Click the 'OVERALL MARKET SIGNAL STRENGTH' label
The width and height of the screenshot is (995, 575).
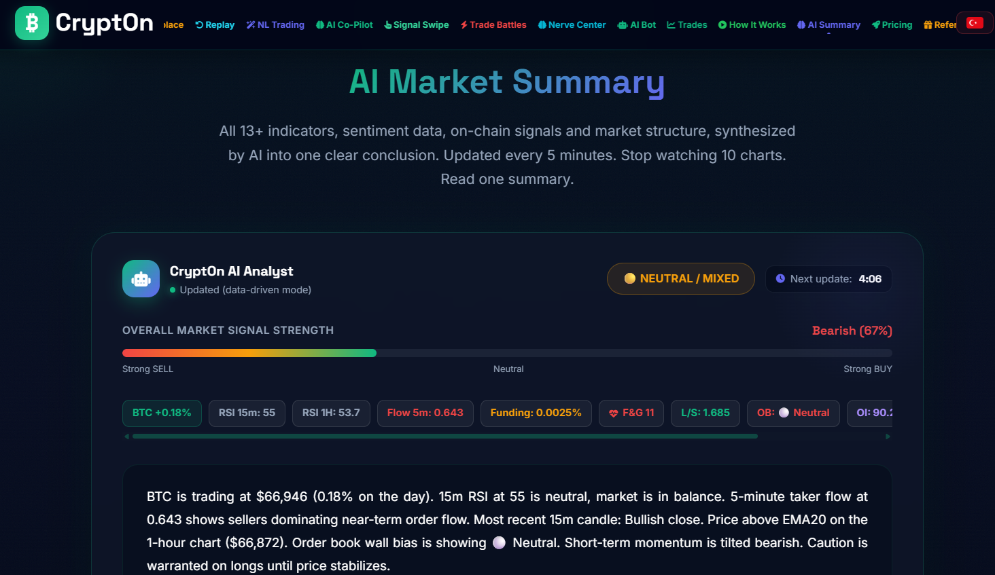pyautogui.click(x=228, y=331)
